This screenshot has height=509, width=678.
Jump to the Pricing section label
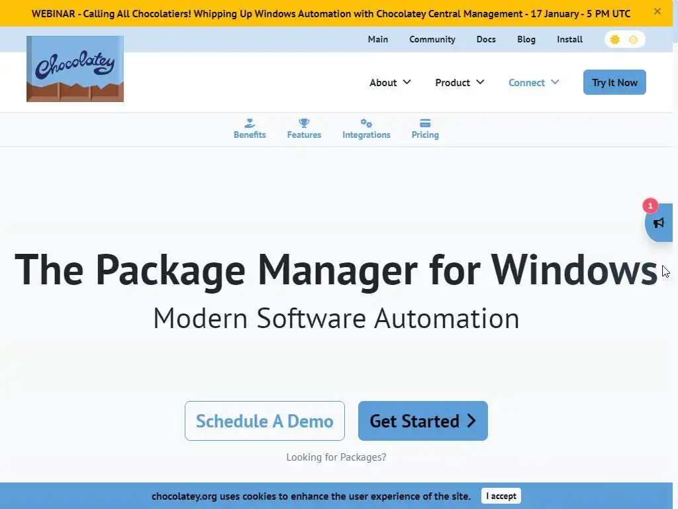click(425, 135)
